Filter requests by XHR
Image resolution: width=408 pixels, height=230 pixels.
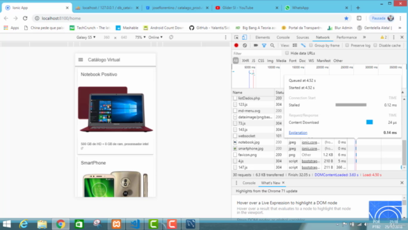click(245, 61)
